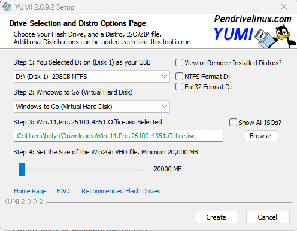Click the YUMI penguin USB logo
The height and width of the screenshot is (231, 297).
tap(254, 37)
